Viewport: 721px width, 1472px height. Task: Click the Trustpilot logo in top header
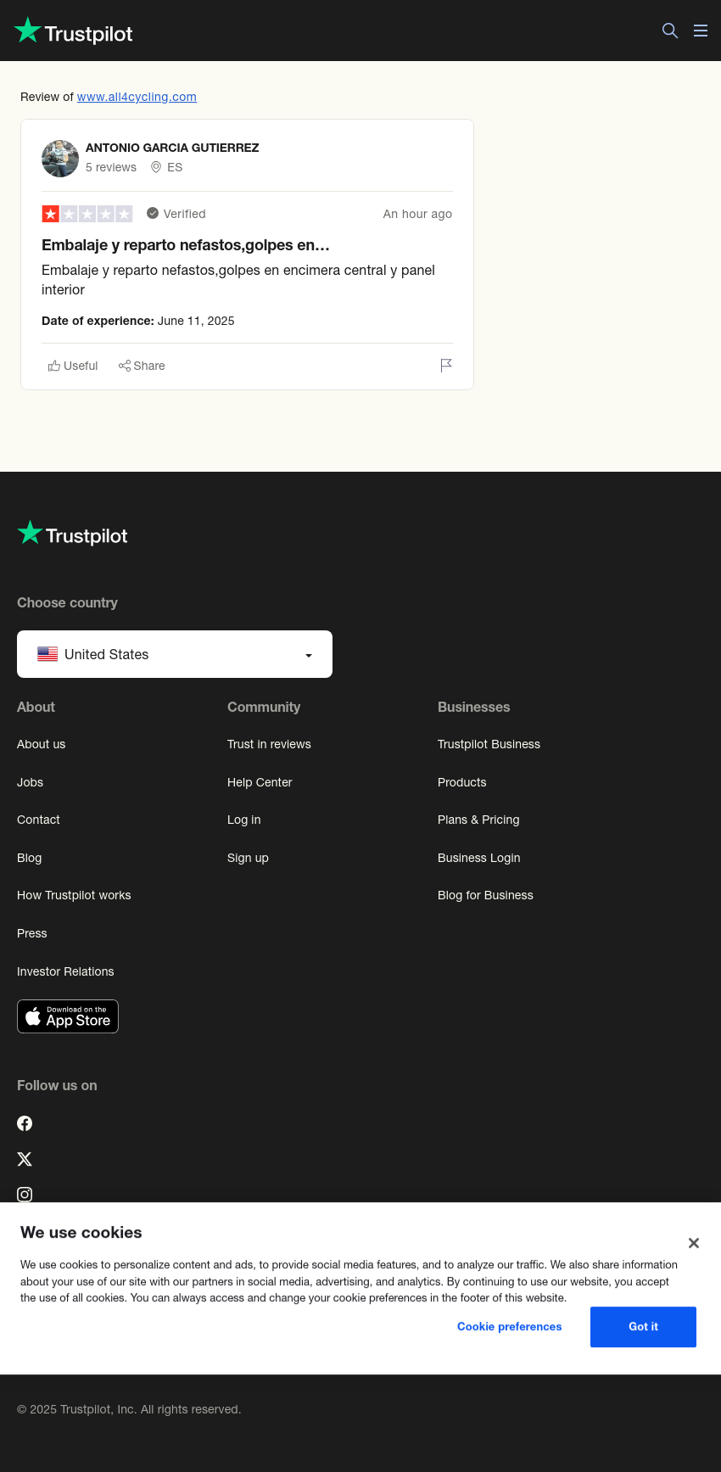[74, 31]
